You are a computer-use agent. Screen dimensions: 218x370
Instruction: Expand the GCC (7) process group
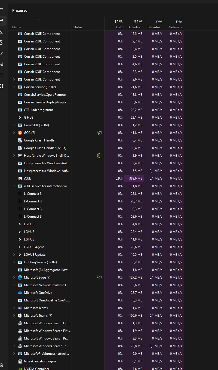[x=14, y=133]
